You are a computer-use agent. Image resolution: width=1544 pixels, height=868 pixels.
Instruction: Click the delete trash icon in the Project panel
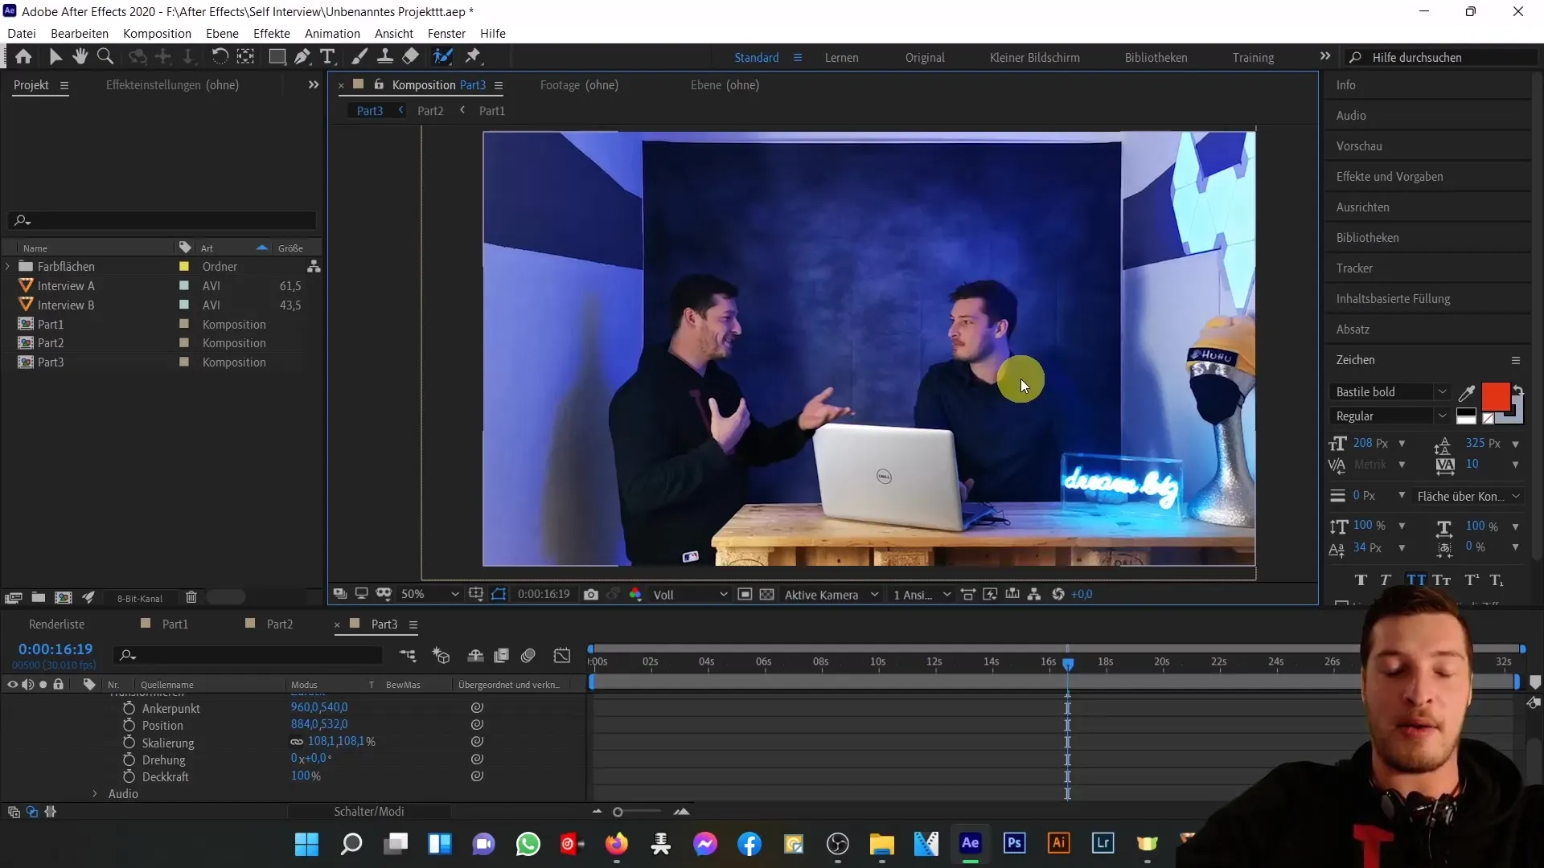point(191,597)
